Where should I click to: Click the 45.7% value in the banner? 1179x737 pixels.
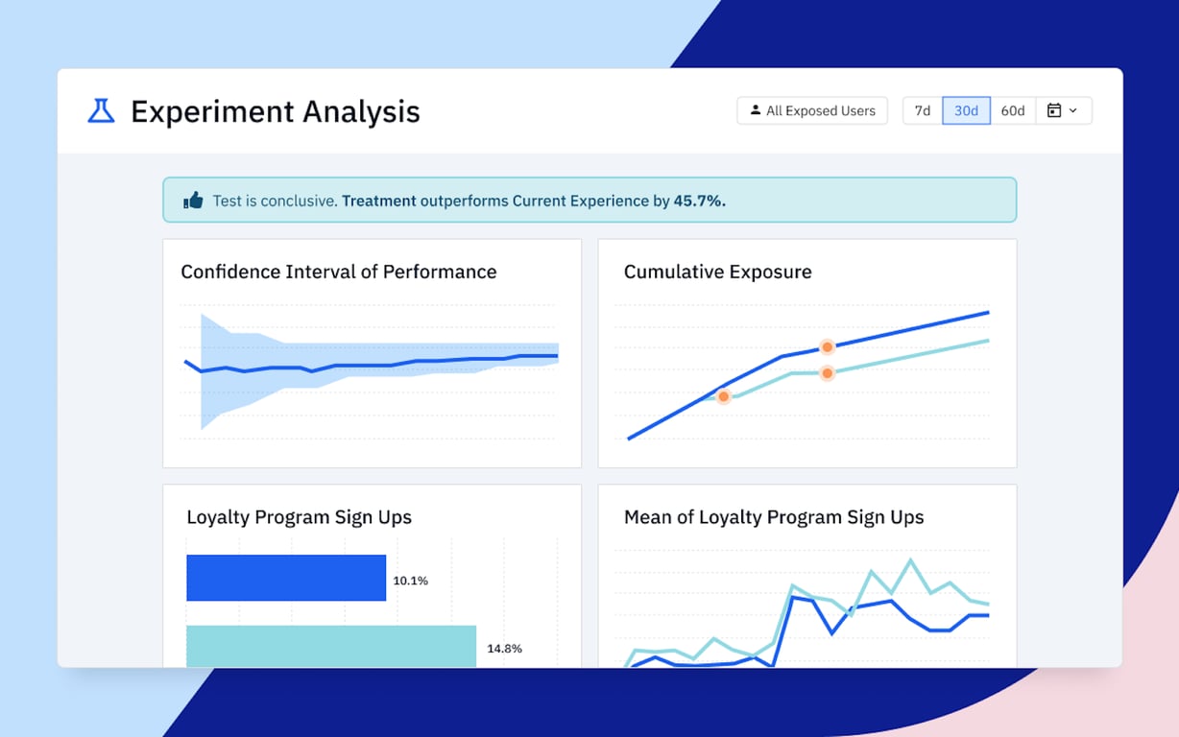click(x=700, y=201)
